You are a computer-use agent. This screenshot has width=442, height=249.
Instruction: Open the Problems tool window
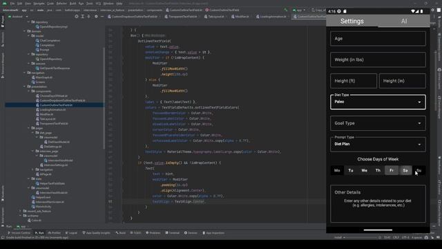coord(153,233)
